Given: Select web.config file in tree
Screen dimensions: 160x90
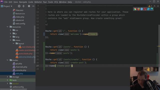Looking at the screenshot, I should coord(19,23).
